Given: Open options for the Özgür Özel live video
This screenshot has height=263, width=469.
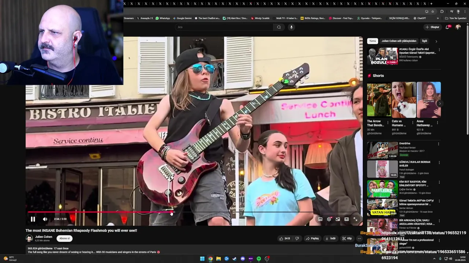Looking at the screenshot, I should tap(439, 50).
